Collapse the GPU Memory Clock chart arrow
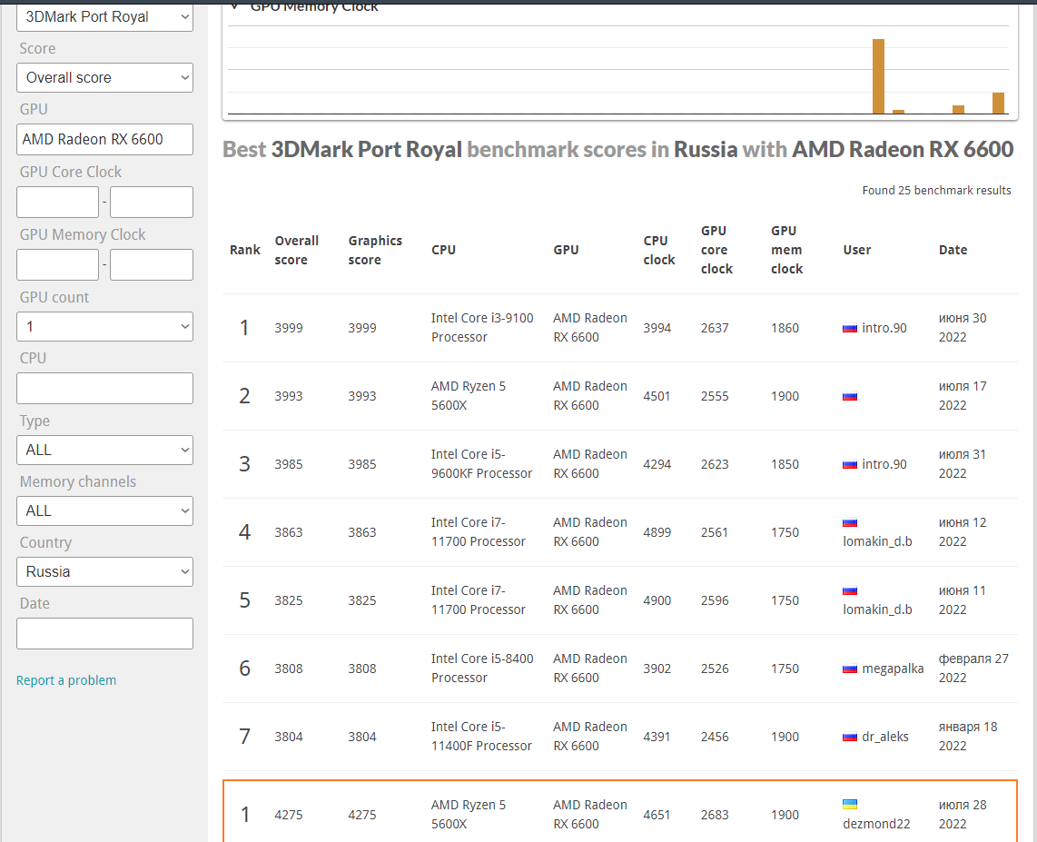The image size is (1037, 842). pos(234,6)
